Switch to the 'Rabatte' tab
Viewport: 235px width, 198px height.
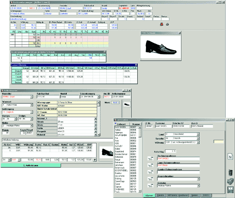tap(160, 195)
